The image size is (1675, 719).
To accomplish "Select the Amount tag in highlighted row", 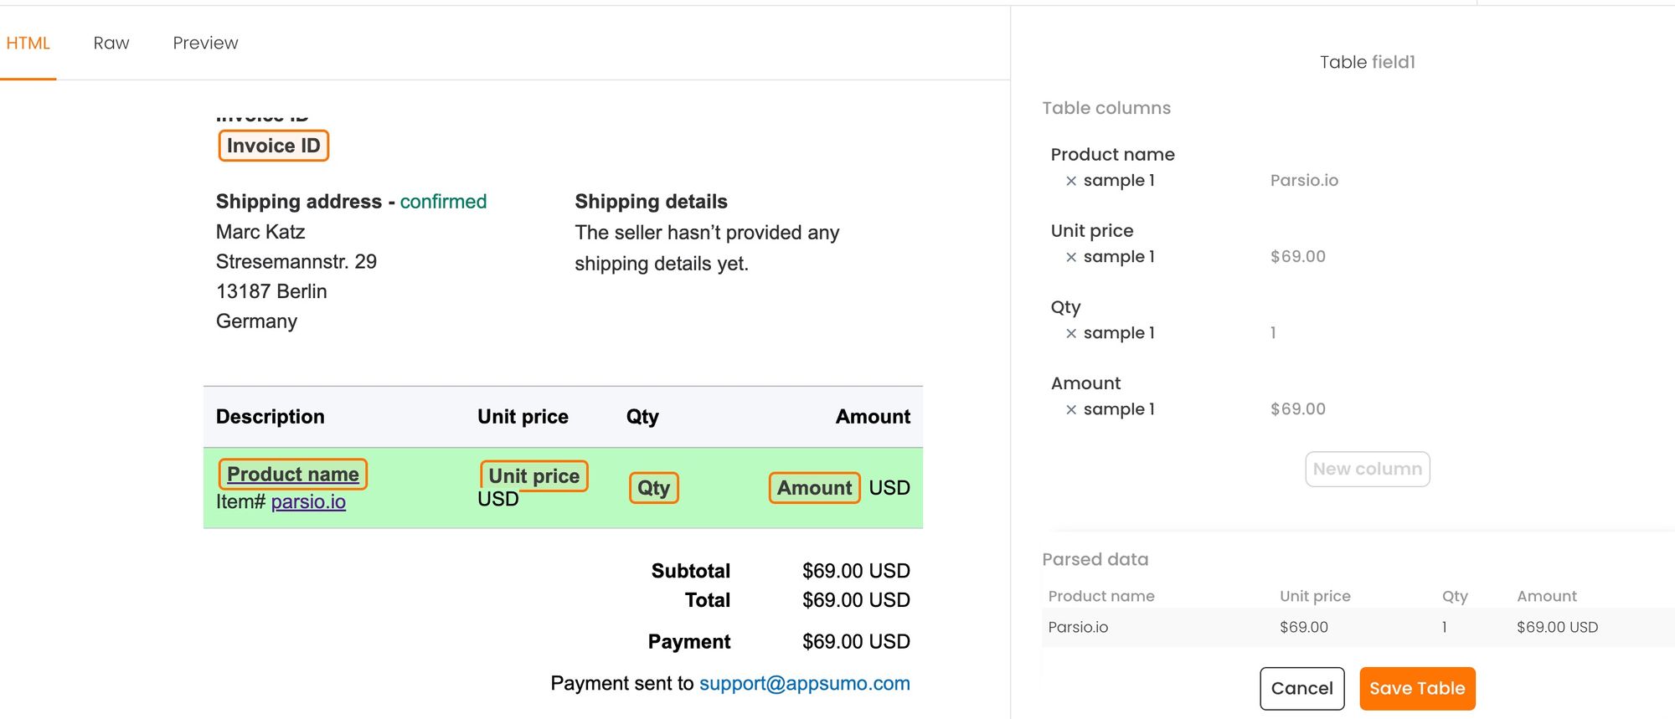I will point(814,488).
